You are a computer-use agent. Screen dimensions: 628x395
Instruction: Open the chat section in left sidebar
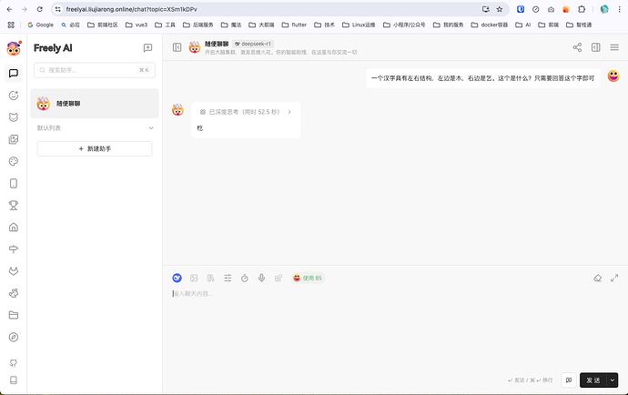pyautogui.click(x=14, y=73)
